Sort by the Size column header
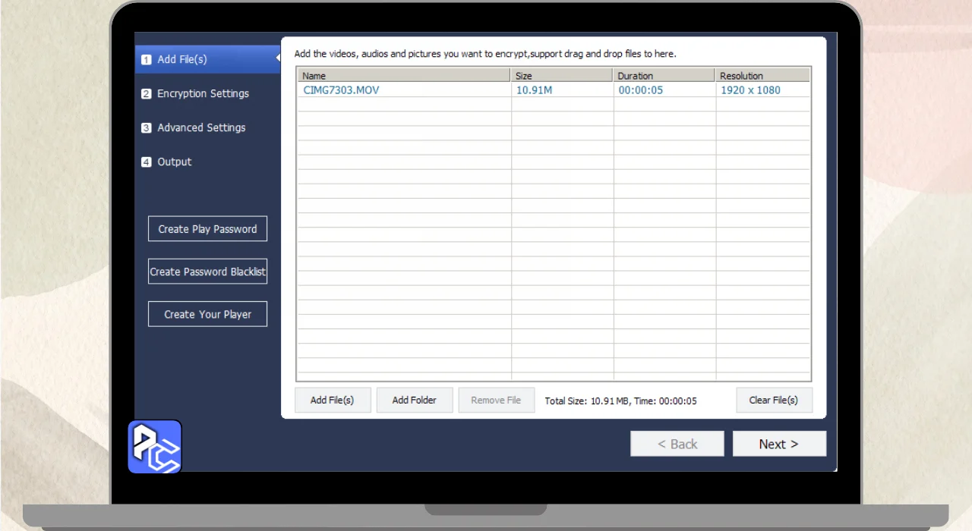Viewport: 972px width, 531px height. [x=562, y=75]
